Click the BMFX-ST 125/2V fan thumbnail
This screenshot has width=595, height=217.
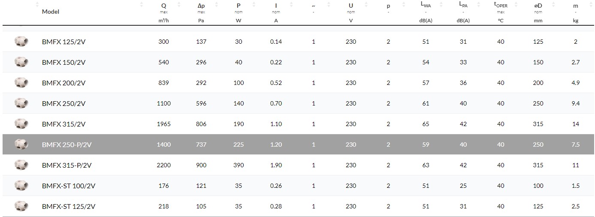click(x=21, y=206)
